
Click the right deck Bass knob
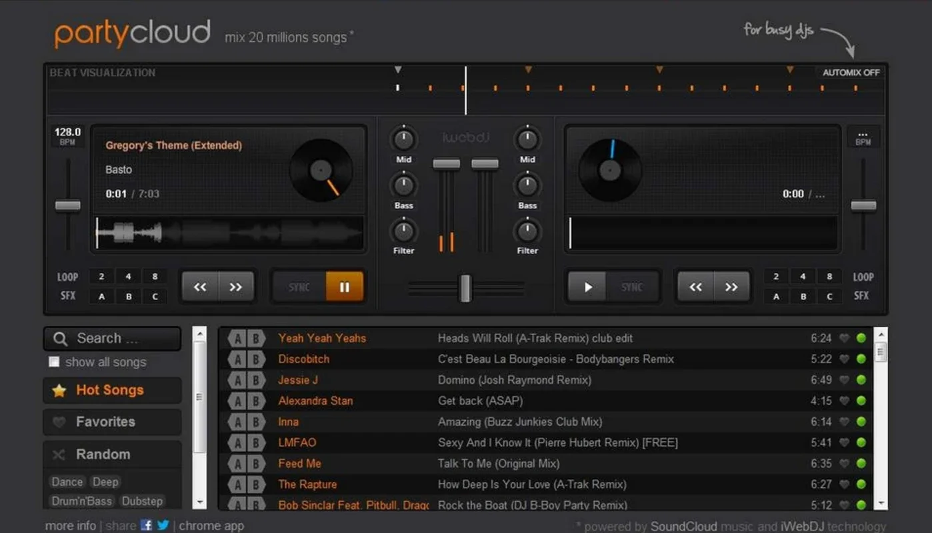527,185
